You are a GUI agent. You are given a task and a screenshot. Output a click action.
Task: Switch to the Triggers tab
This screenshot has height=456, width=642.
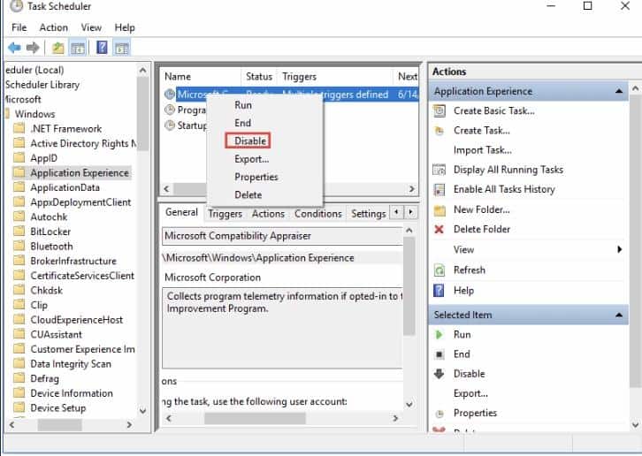click(x=225, y=214)
